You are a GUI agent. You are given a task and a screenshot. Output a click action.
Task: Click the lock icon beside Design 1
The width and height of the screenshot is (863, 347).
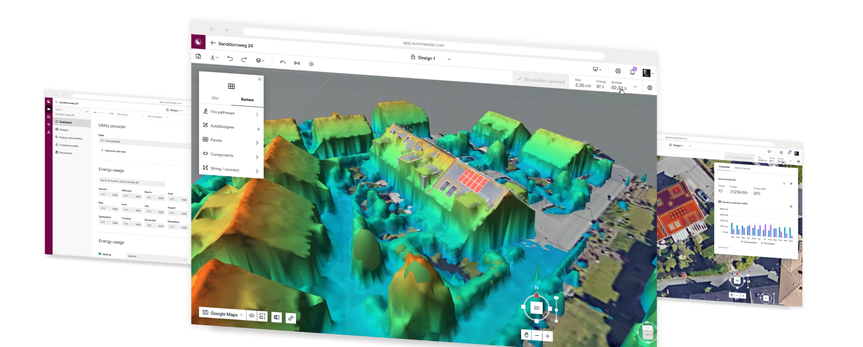pyautogui.click(x=413, y=57)
